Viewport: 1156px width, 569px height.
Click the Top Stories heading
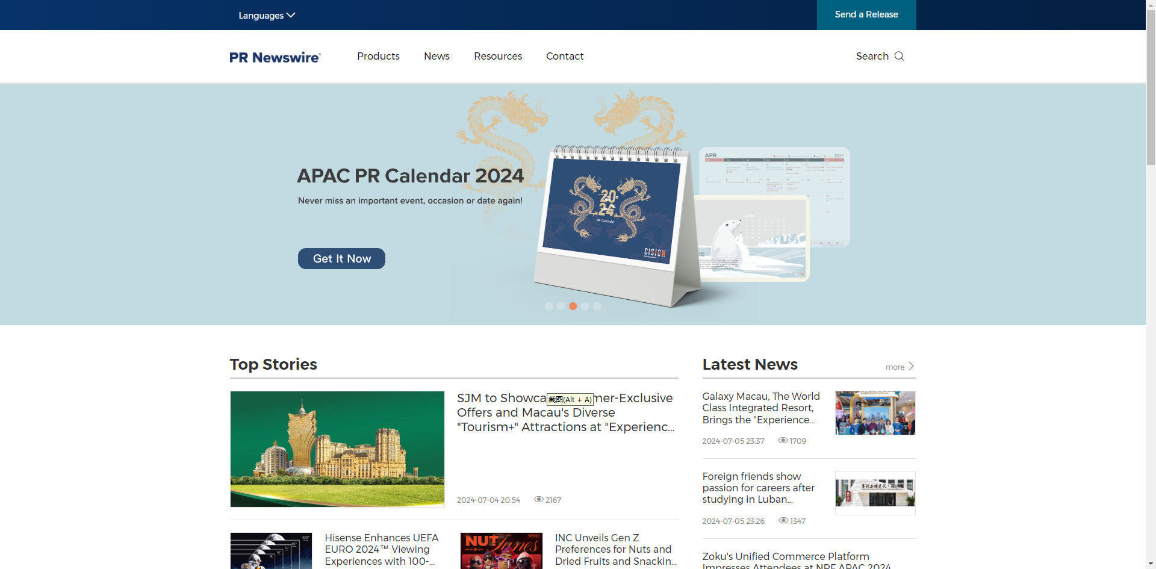tap(273, 364)
